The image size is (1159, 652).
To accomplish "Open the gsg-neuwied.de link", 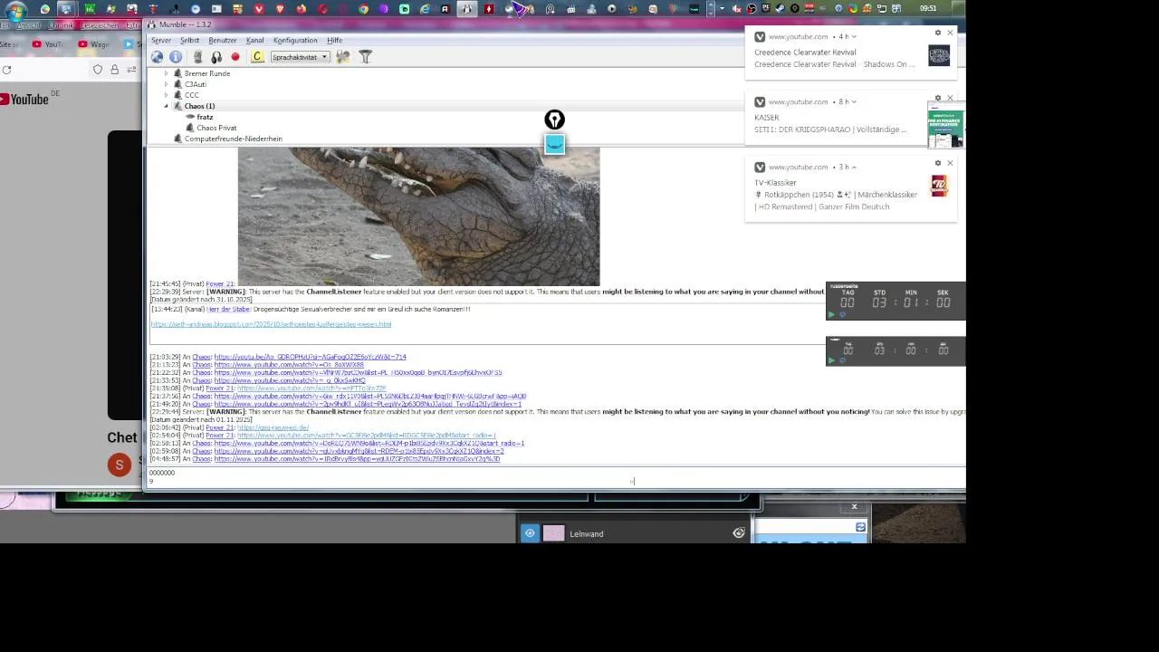I will pos(273,427).
